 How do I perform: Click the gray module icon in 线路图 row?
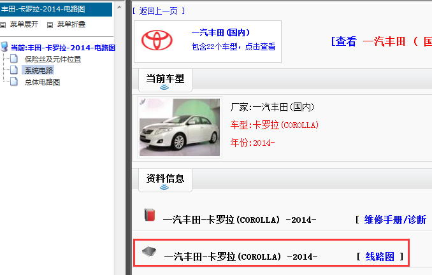tap(149, 251)
